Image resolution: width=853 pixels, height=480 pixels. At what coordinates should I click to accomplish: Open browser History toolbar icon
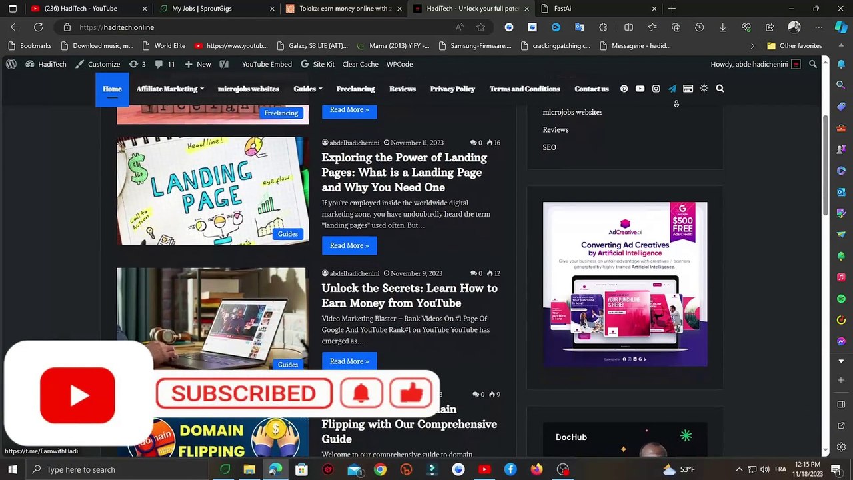coord(699,27)
